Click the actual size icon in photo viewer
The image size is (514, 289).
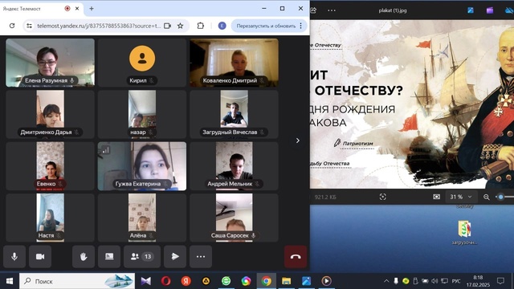click(x=436, y=197)
